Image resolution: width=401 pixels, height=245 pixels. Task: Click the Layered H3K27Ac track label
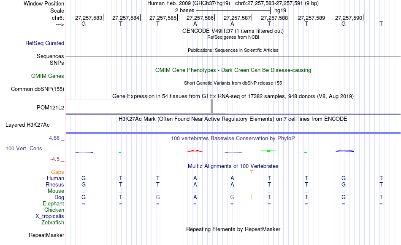pos(27,125)
